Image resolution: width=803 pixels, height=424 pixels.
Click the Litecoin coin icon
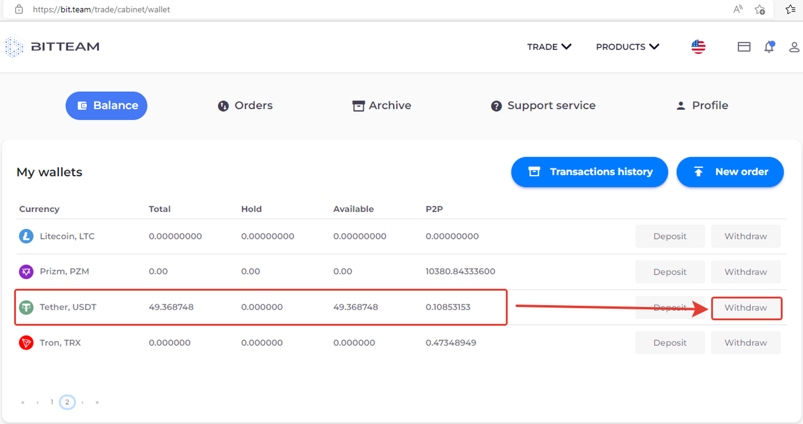tap(26, 236)
